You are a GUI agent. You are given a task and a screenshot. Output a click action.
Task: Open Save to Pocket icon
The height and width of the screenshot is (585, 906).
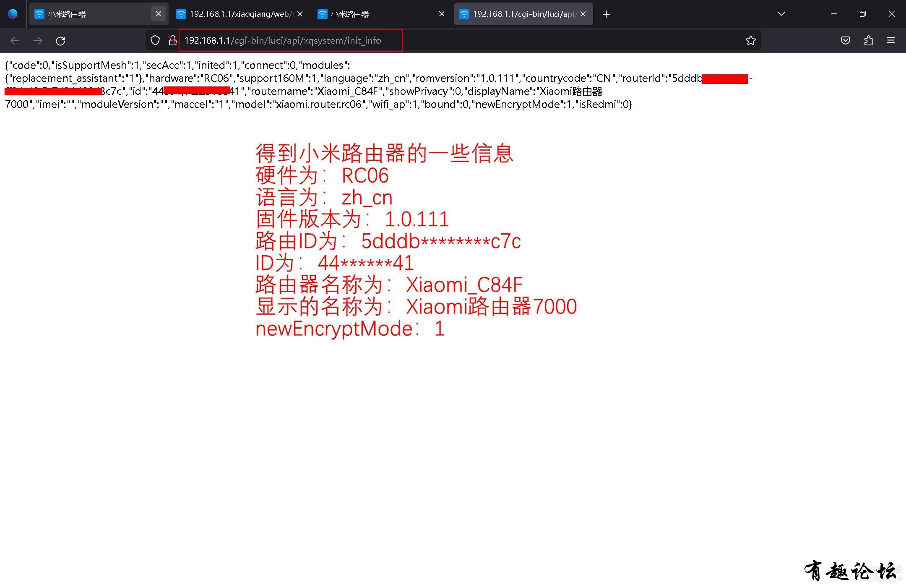pos(846,40)
